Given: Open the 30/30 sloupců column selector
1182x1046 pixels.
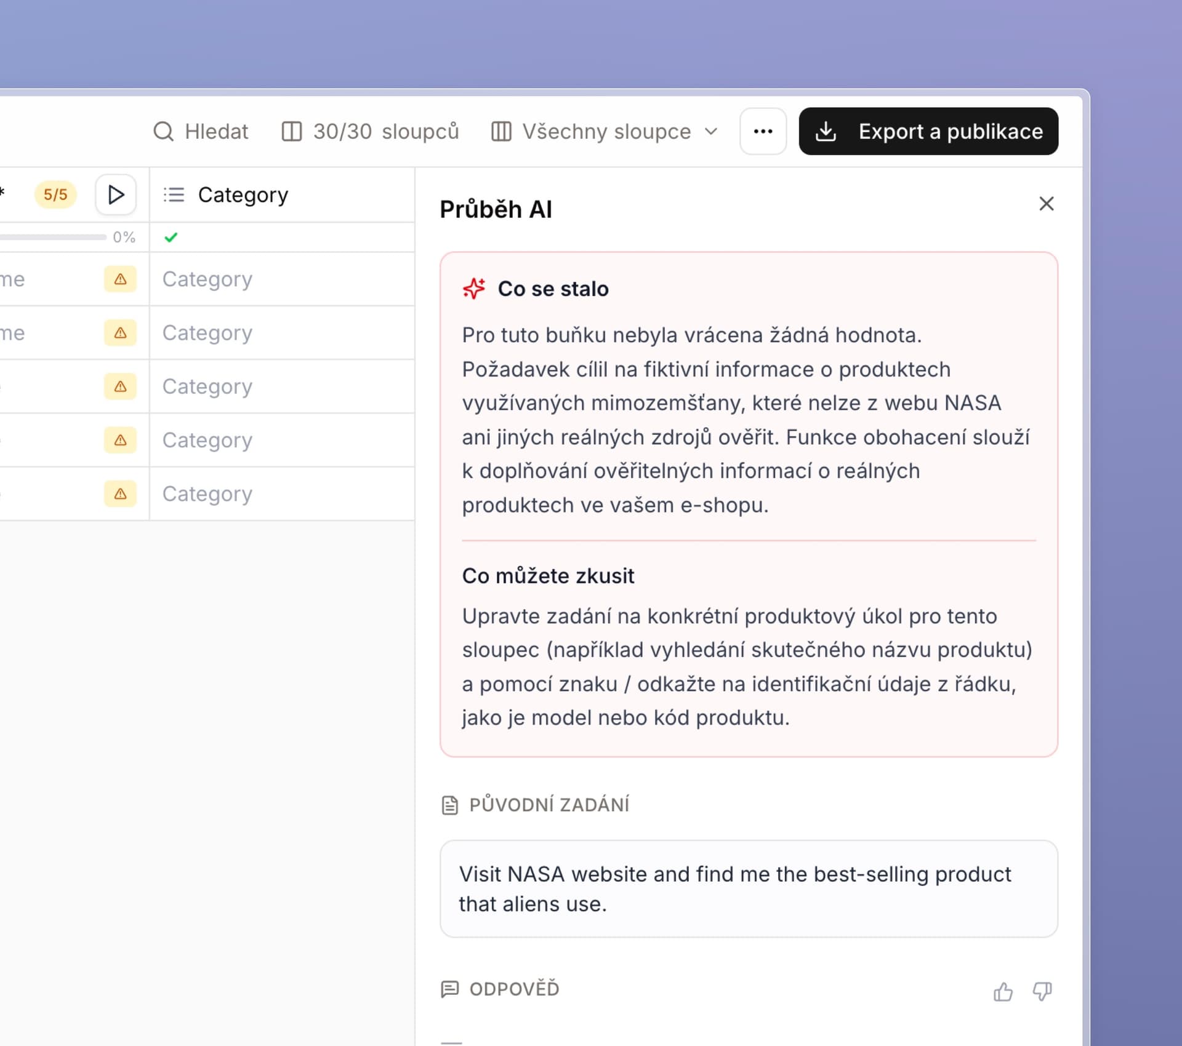Looking at the screenshot, I should point(370,132).
